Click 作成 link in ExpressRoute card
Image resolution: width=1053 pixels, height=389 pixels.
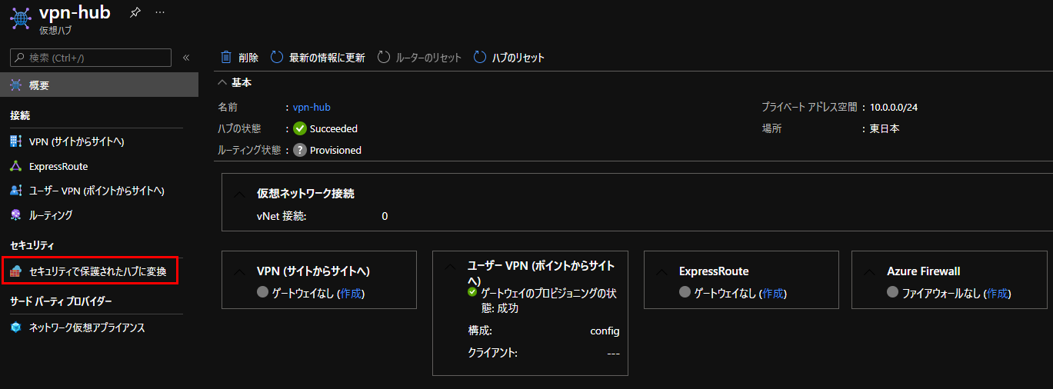pos(774,293)
